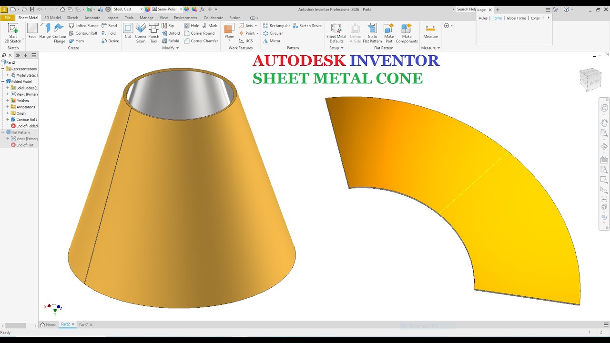Viewport: 610px width, 343px height.
Task: Switch to the 3D Model tab
Action: point(52,18)
